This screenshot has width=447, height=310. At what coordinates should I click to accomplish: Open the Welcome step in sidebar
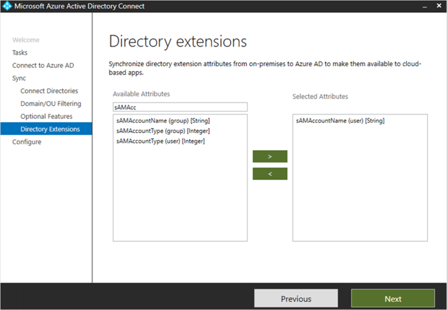26,40
